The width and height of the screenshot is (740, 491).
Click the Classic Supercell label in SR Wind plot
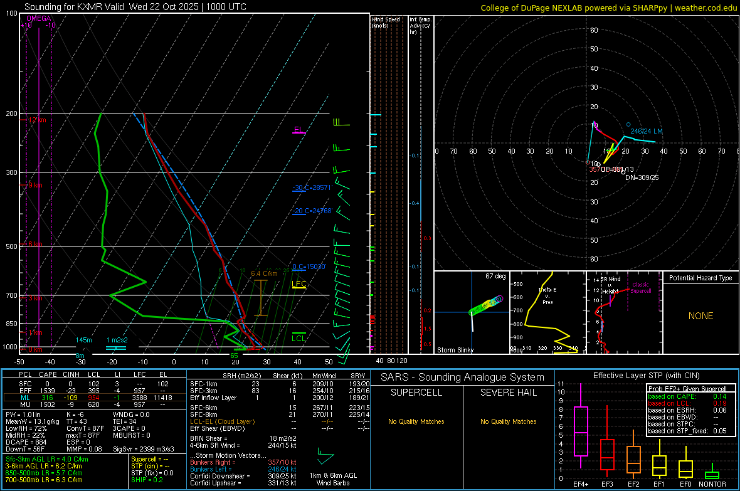click(x=641, y=288)
